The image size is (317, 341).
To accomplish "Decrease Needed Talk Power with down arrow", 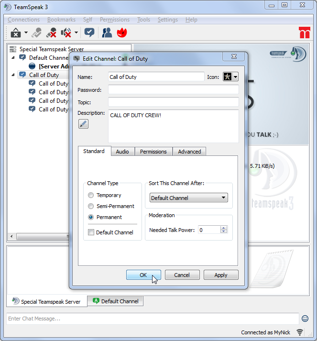I will click(x=224, y=231).
